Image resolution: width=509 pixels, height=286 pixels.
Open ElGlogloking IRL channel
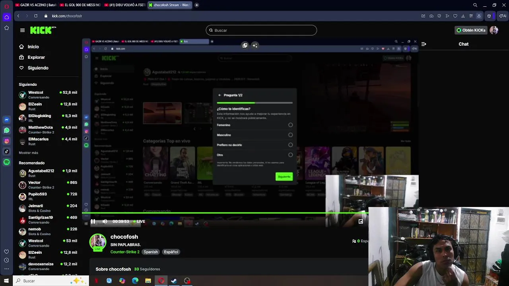48,118
